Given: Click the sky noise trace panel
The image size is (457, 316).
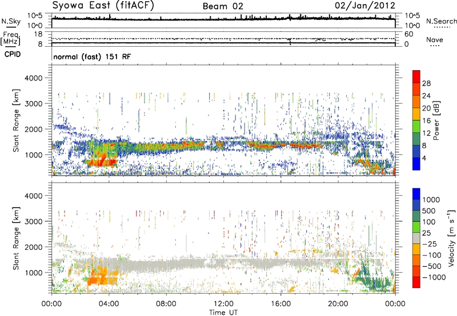Looking at the screenshot, I should pos(223,21).
